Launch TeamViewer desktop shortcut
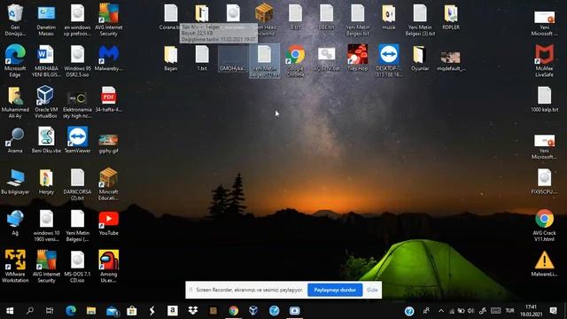The width and height of the screenshot is (567, 319). point(77,140)
